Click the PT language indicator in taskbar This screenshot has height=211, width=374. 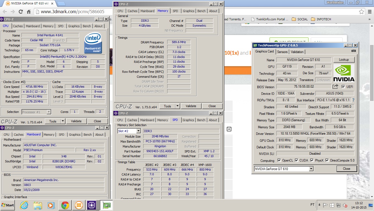pyautogui.click(x=312, y=205)
